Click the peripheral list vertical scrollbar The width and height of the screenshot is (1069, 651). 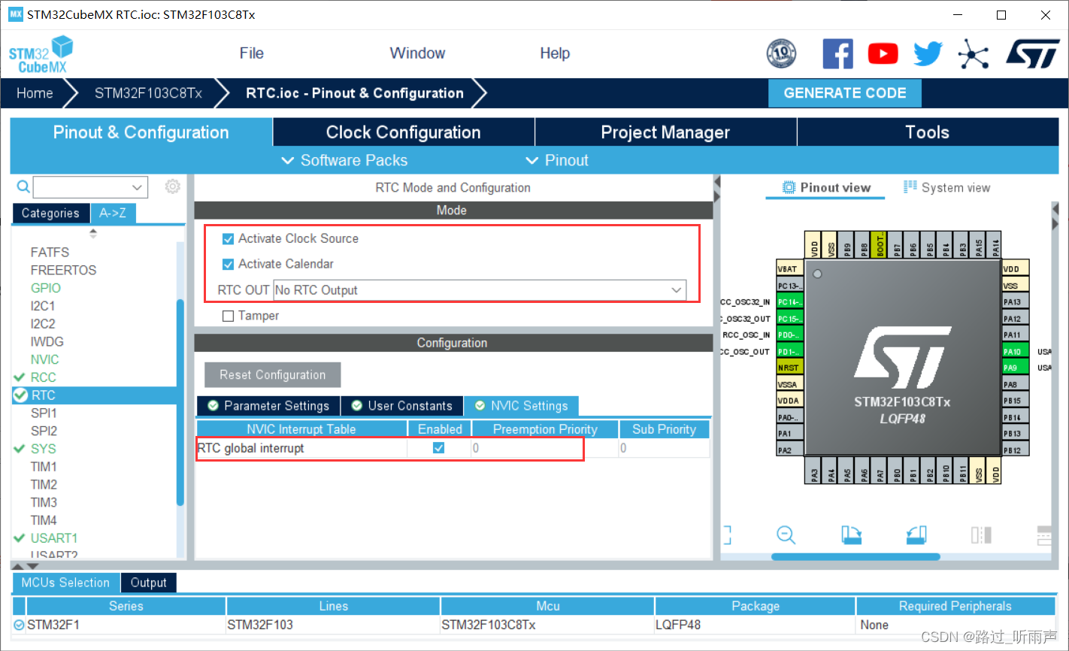tap(180, 402)
